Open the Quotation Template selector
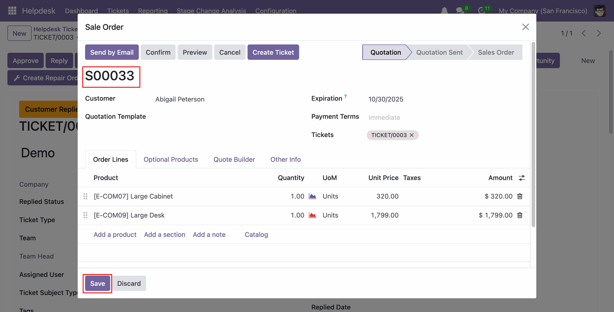The height and width of the screenshot is (312, 614). 224,117
